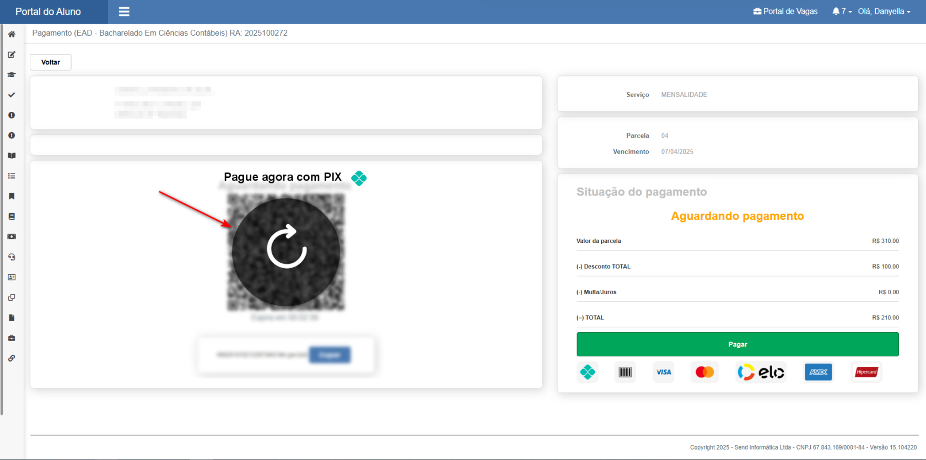Click the green Pagar button
The height and width of the screenshot is (460, 926).
737,344
